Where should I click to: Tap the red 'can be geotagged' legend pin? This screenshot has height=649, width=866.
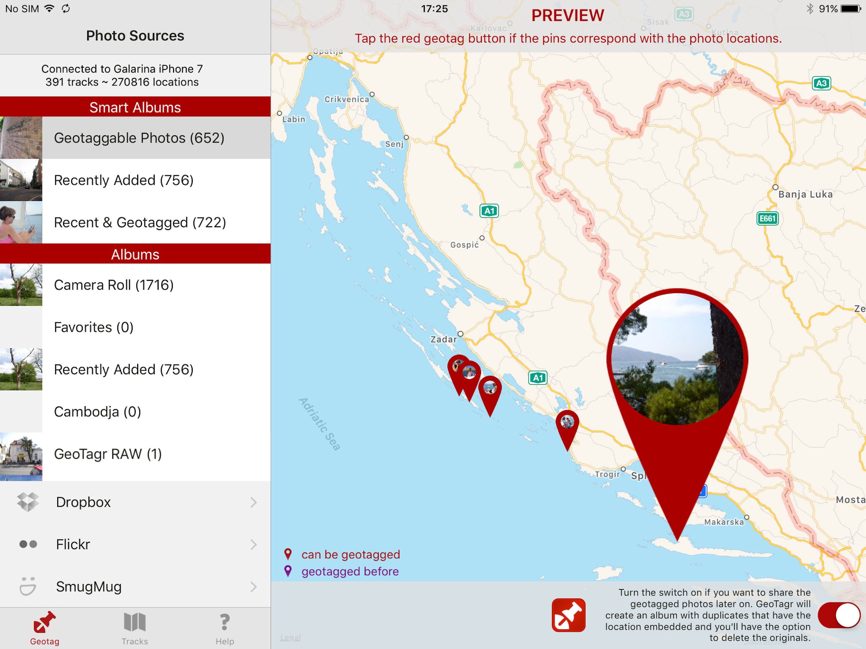pyautogui.click(x=288, y=554)
